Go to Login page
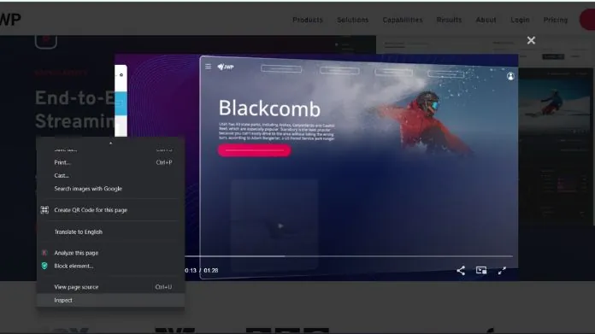Viewport: 595px width, 334px height. tap(520, 20)
